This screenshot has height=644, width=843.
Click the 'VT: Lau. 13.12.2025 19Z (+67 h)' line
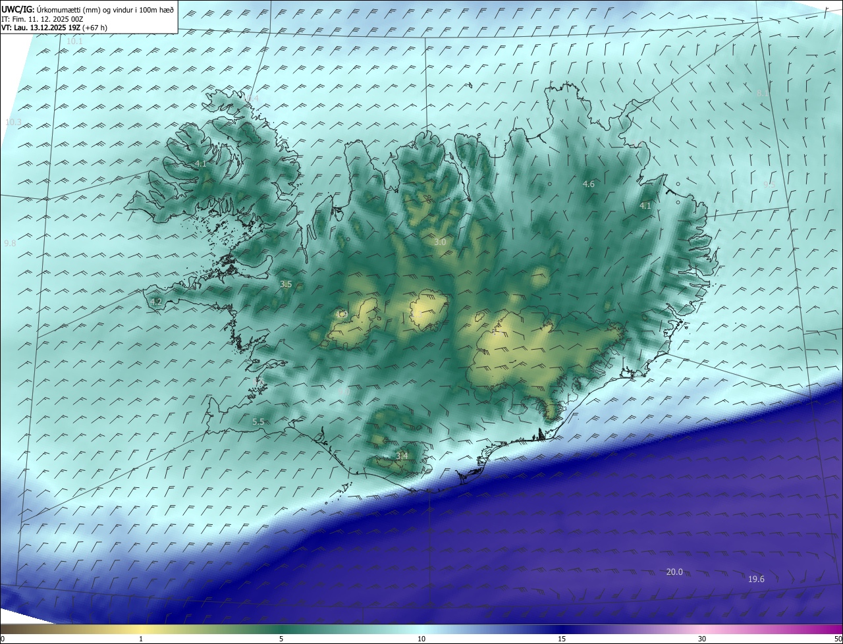(55, 28)
